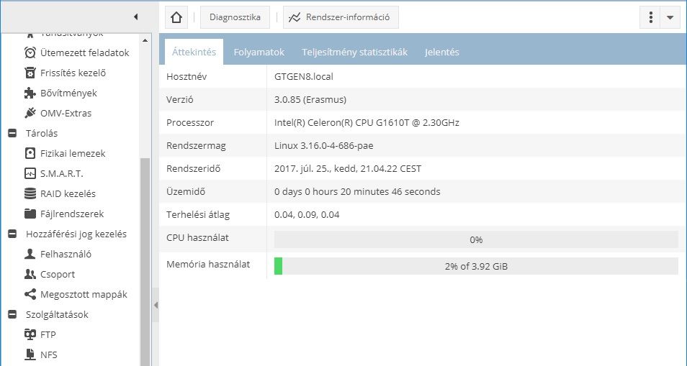Collapse the Szolgáltatások tree section
Viewport: 687px width, 366px height.
click(x=12, y=314)
